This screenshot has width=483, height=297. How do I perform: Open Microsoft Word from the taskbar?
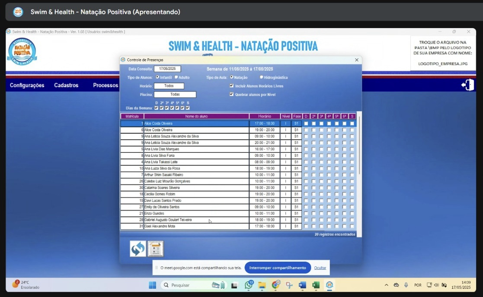click(x=302, y=285)
